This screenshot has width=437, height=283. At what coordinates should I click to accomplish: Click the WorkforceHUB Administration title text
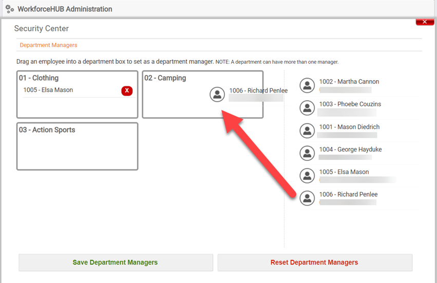pos(65,9)
